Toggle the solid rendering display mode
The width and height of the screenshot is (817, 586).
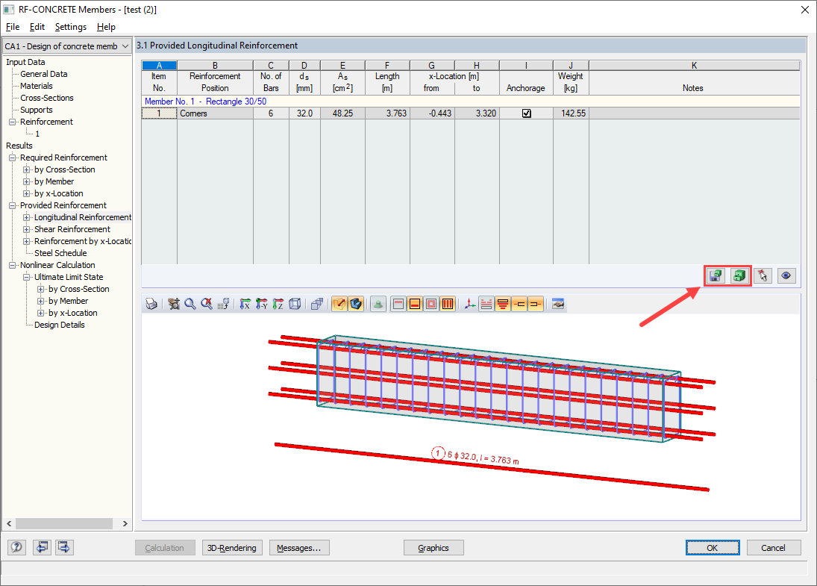point(357,303)
